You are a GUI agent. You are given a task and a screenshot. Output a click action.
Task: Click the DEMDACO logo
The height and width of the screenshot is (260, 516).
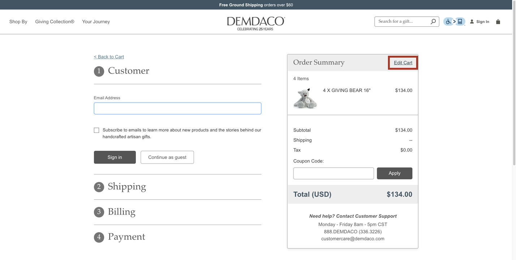255,22
